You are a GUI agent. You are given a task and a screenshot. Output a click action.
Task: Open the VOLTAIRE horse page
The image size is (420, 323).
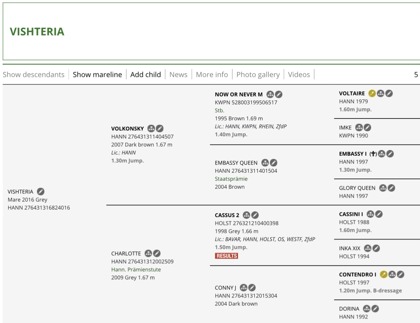pyautogui.click(x=352, y=93)
